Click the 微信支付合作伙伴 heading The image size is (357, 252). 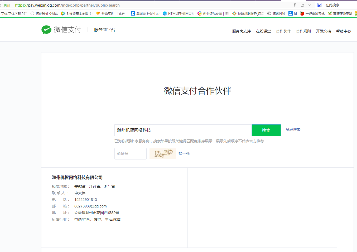[197, 91]
